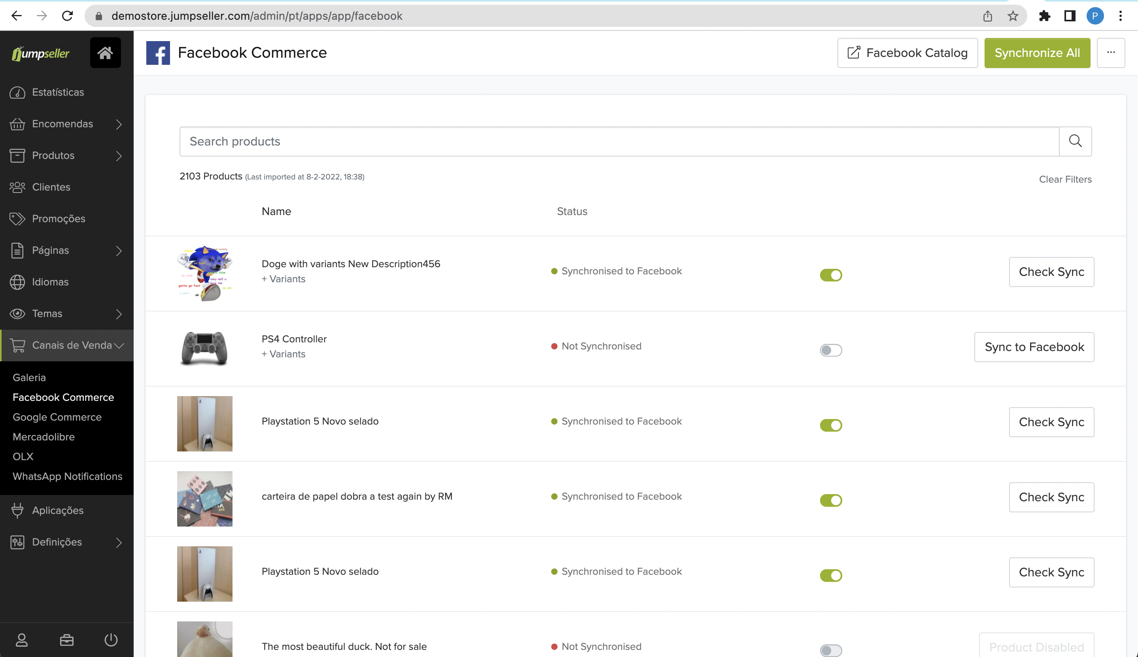Click the briefcase icon in sidebar footer
The height and width of the screenshot is (657, 1138).
coord(67,639)
